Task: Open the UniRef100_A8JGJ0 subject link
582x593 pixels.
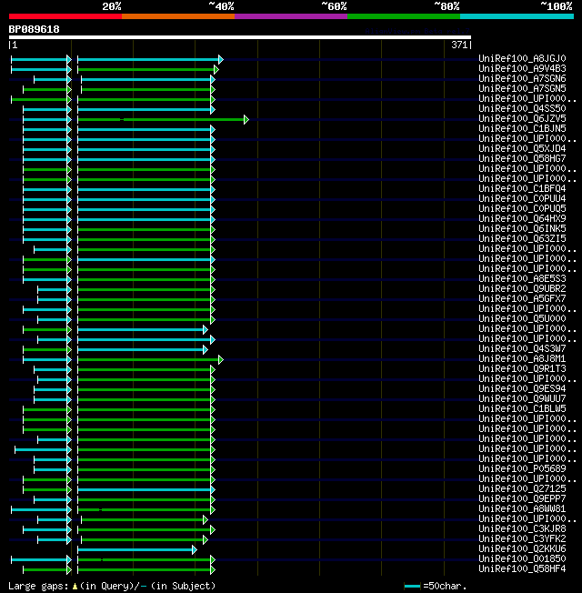Action: point(522,59)
